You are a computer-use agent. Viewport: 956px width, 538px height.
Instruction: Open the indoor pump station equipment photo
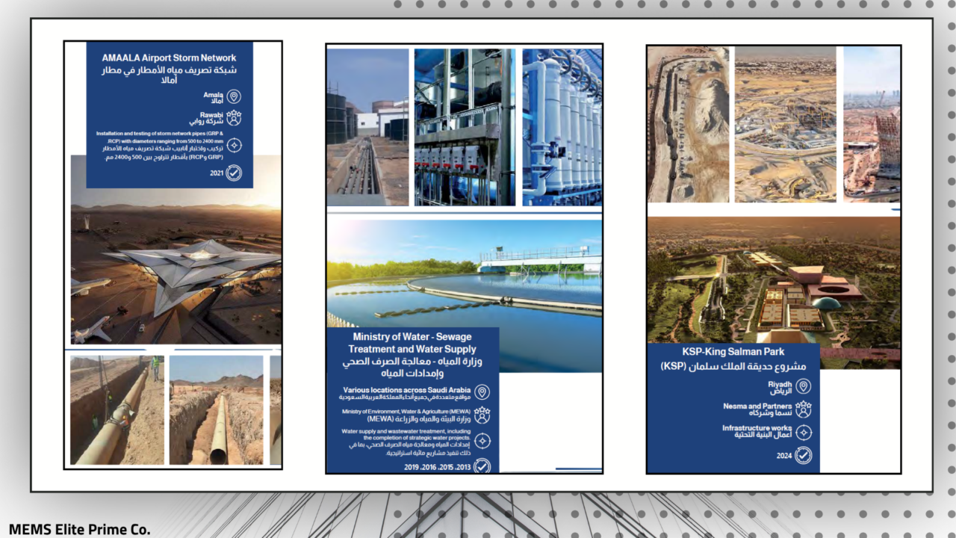point(465,127)
